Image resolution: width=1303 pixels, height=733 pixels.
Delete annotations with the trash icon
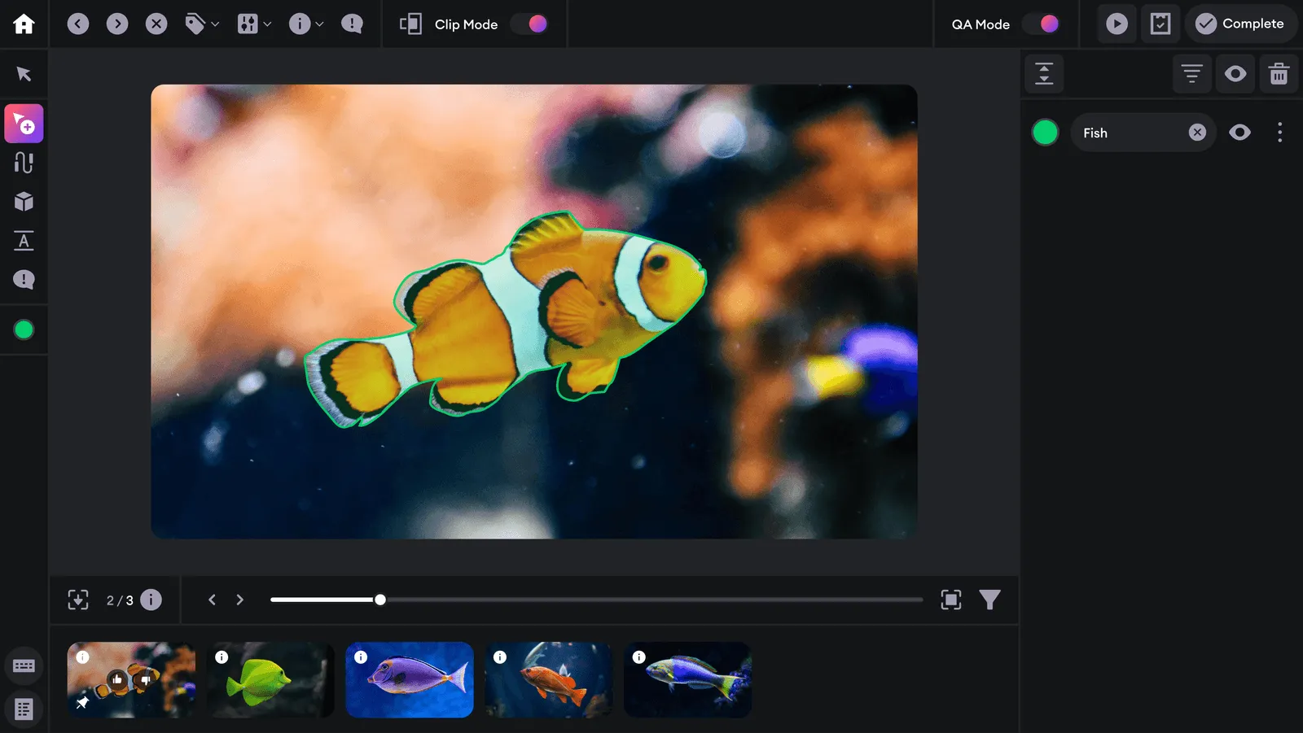[x=1279, y=74]
